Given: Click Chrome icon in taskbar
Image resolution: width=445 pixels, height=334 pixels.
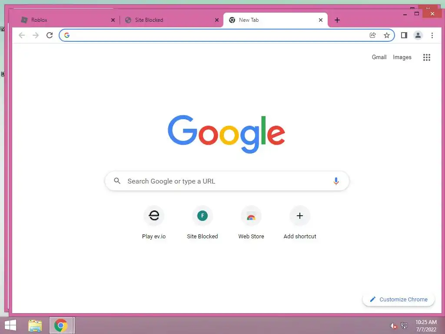Looking at the screenshot, I should coord(61,325).
